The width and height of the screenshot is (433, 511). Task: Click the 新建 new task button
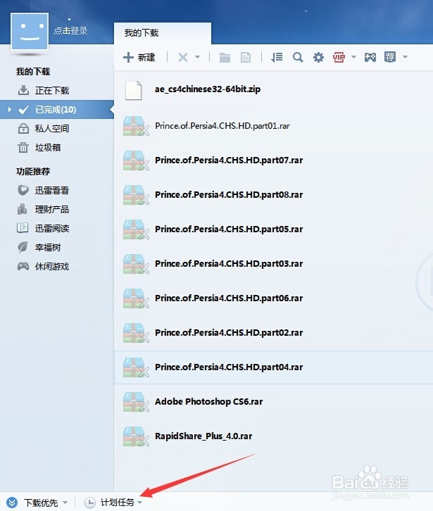tap(139, 57)
